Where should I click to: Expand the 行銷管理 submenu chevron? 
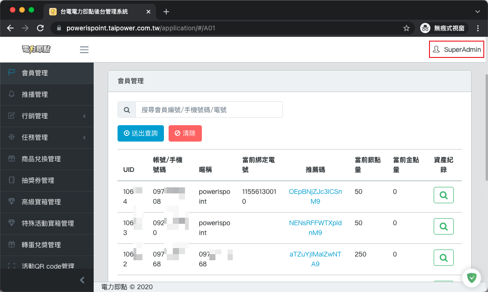(84, 116)
